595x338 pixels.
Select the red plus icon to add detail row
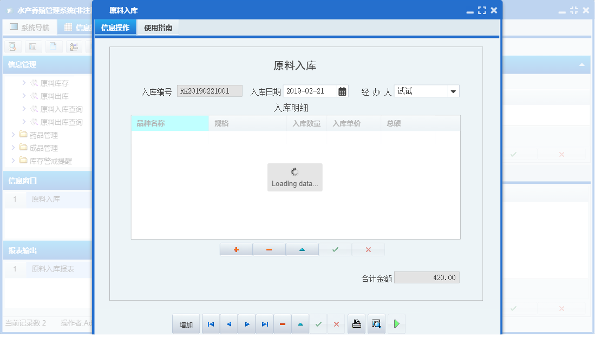click(x=236, y=249)
